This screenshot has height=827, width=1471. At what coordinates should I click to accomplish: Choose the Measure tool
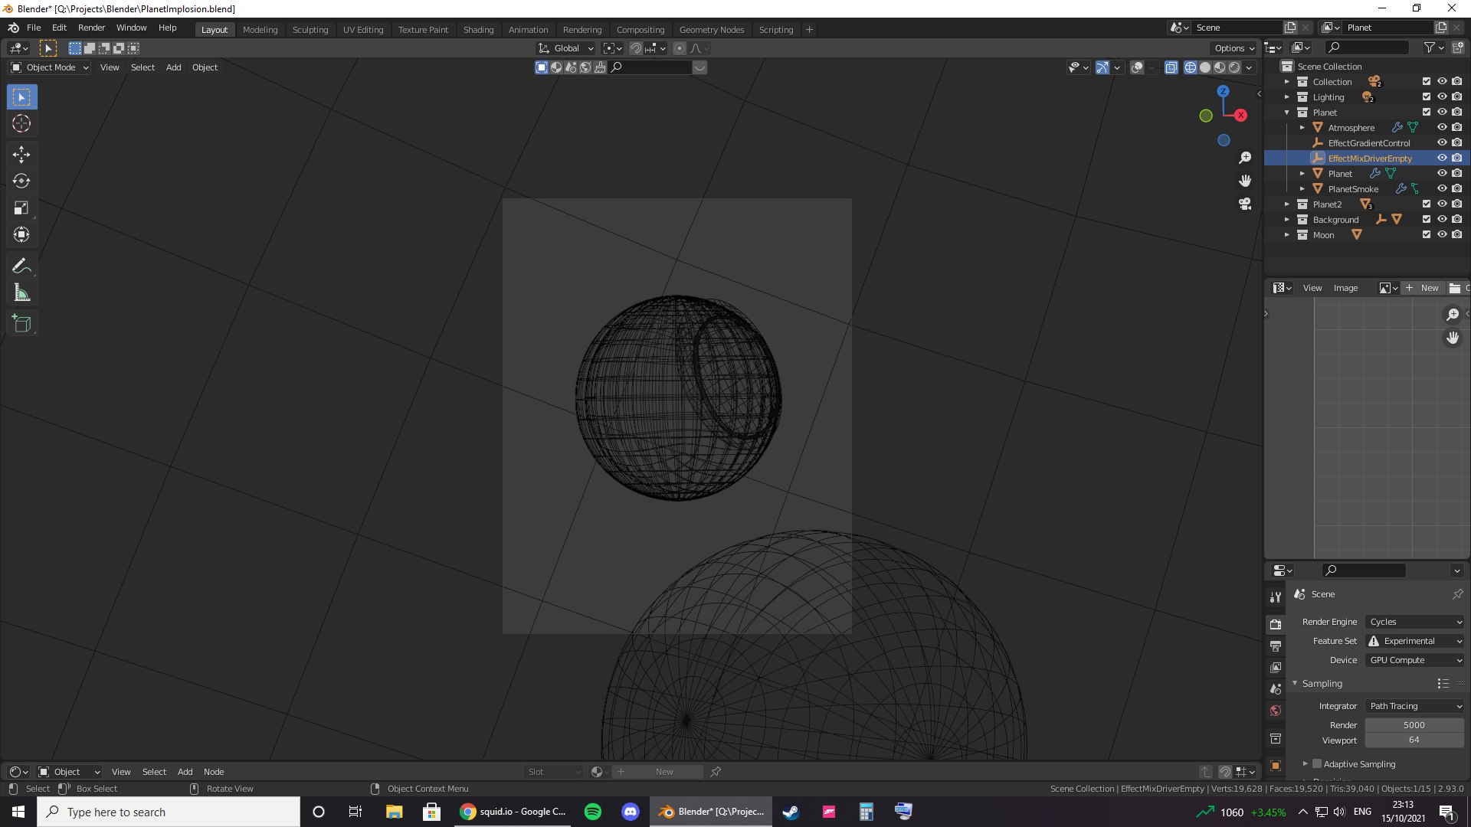click(21, 293)
